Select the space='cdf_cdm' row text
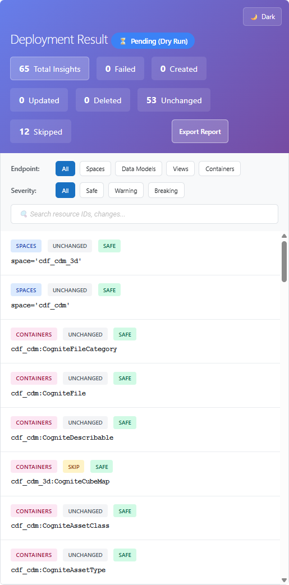This screenshot has width=289, height=585. coord(40,305)
